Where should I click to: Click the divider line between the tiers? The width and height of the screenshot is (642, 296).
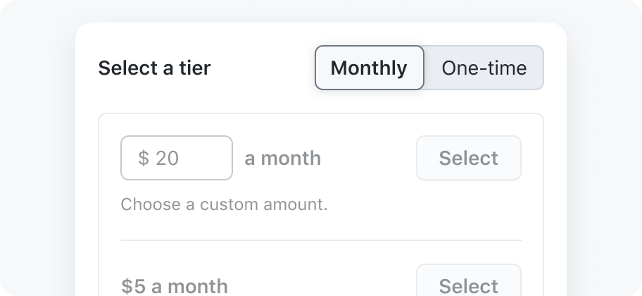320,240
